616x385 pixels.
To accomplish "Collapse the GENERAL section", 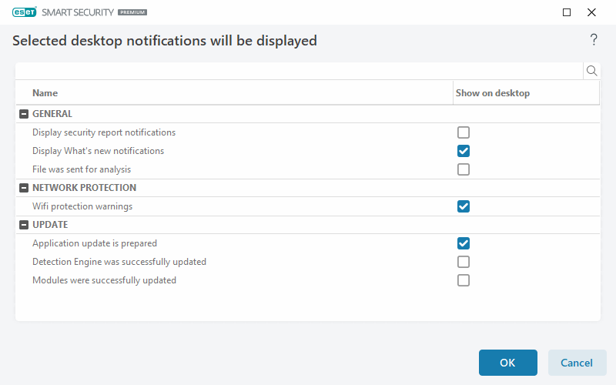I will click(x=23, y=114).
